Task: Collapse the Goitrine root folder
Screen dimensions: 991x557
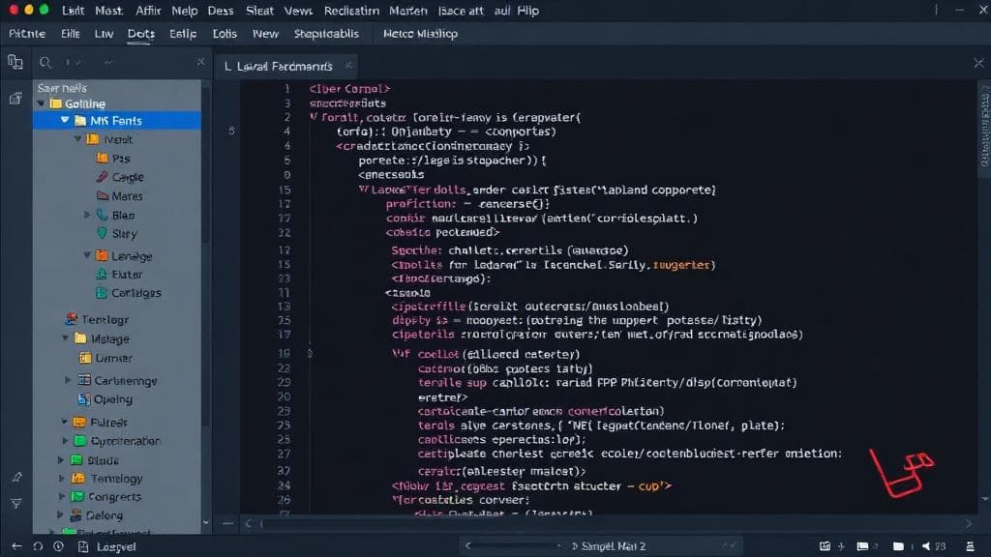Action: pyautogui.click(x=42, y=103)
